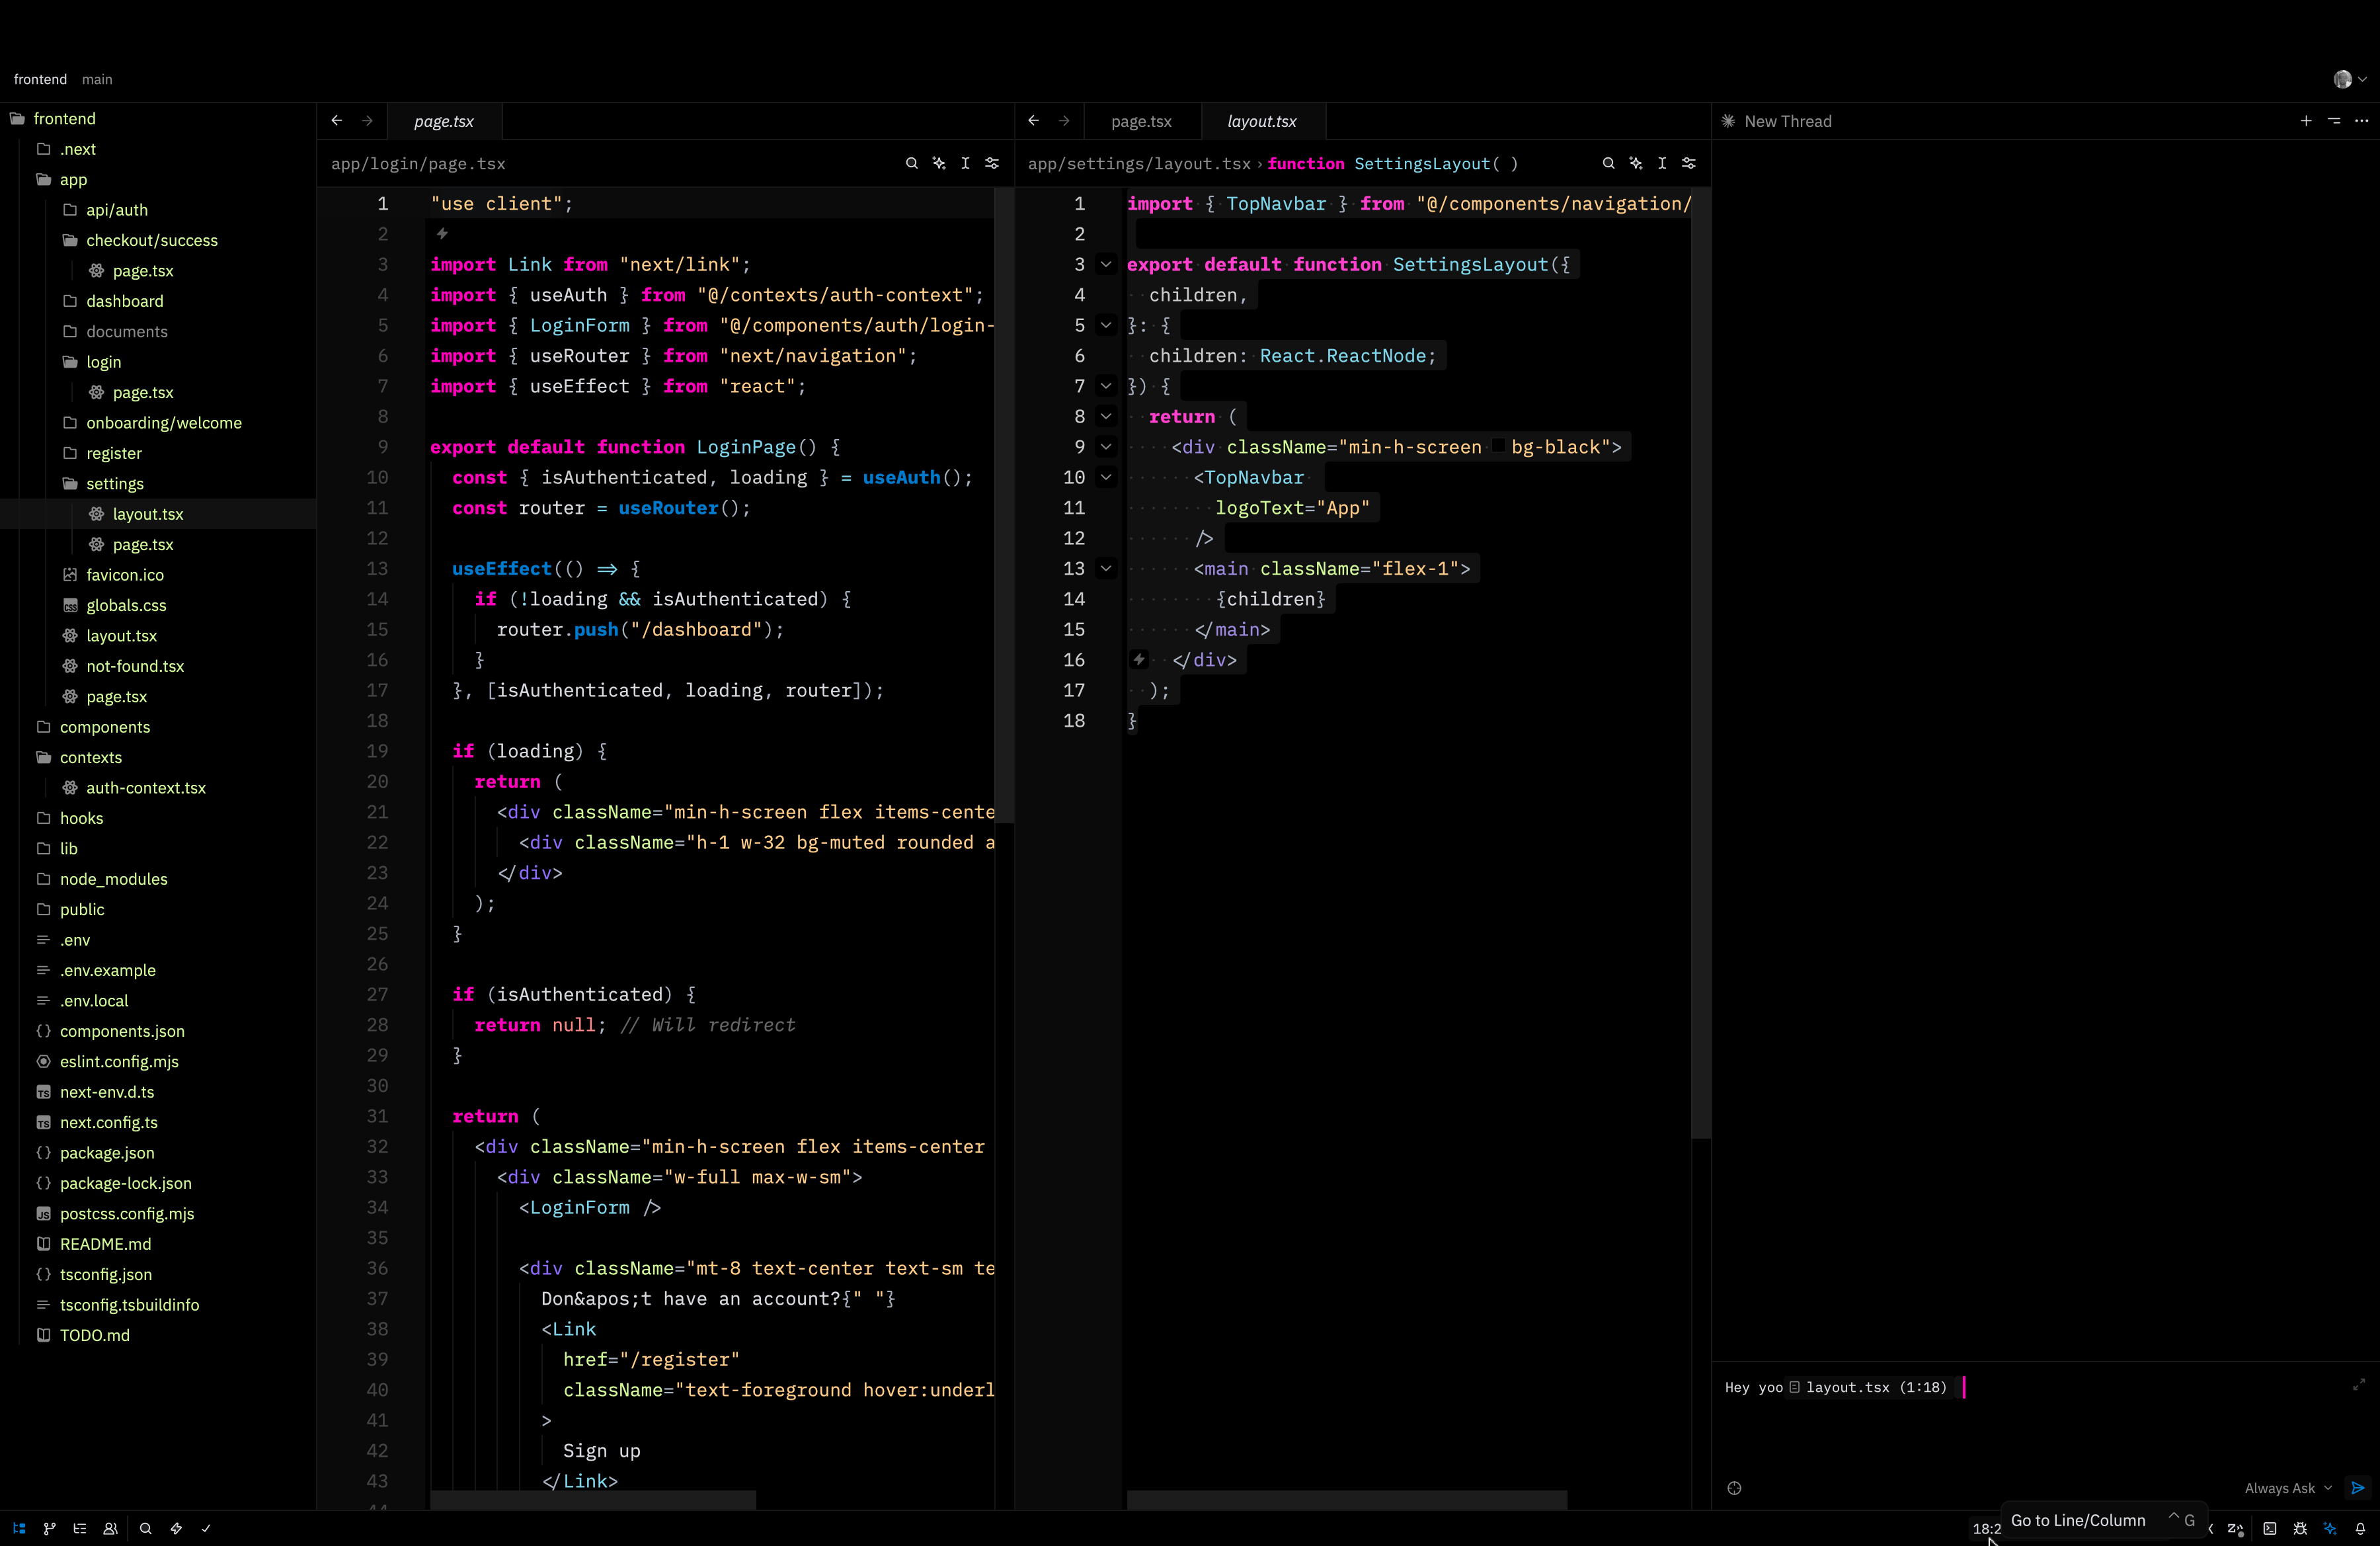Toggle the Outline Panel icon in status bar
The height and width of the screenshot is (1546, 2380).
point(80,1528)
